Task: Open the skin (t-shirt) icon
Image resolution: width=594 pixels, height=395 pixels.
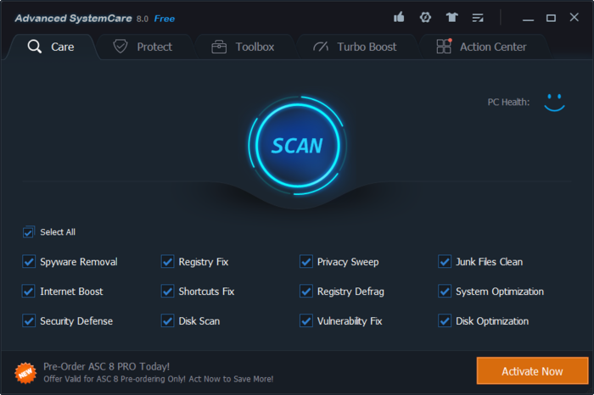Action: click(x=451, y=17)
